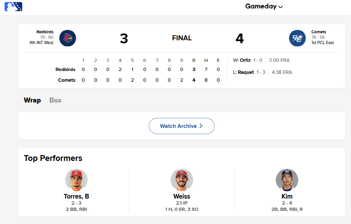This screenshot has height=224, width=351.
Task: Open the Redbirds team logo
Action: [x=68, y=38]
